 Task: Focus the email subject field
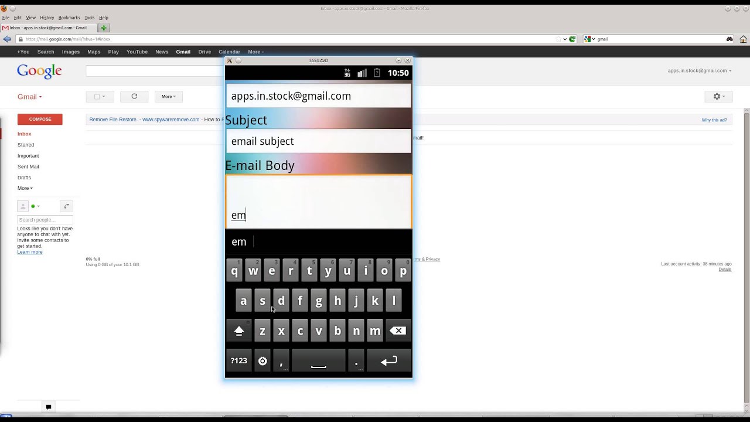(x=319, y=141)
